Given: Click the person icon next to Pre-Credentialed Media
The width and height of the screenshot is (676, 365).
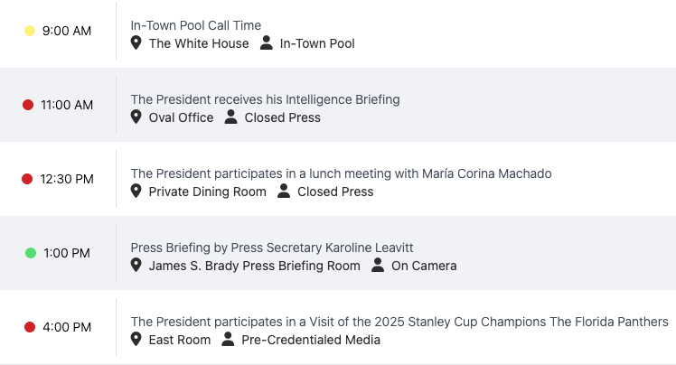Looking at the screenshot, I should pyautogui.click(x=228, y=340).
